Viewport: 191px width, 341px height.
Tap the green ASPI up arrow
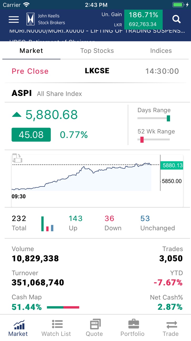17,114
